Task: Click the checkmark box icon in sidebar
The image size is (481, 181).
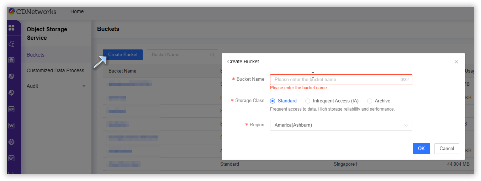Action: pos(11,158)
